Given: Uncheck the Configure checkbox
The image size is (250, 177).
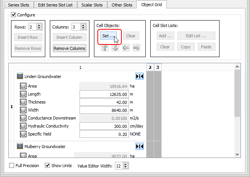Looking at the screenshot, I should point(14,15).
